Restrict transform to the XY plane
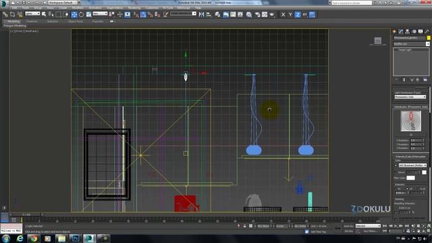This screenshot has width=432, height=243. point(304,14)
